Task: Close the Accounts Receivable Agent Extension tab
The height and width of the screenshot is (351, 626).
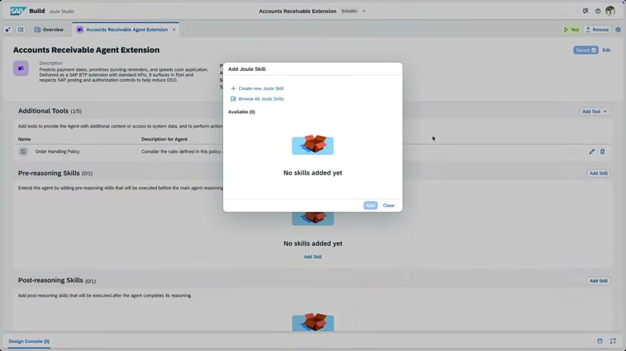Action: [x=174, y=29]
